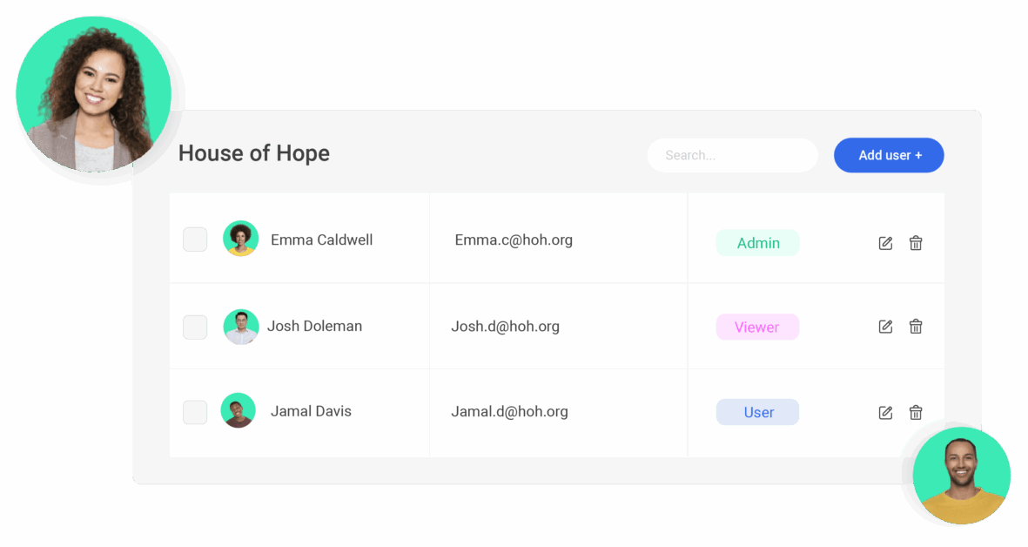Select Josh Doleman's row checkbox
The image size is (1028, 547).
click(195, 328)
